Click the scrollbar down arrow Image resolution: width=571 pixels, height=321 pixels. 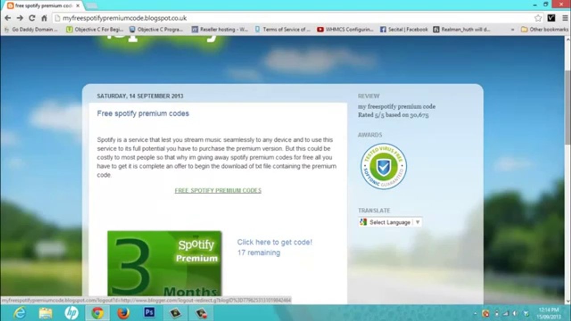567,301
